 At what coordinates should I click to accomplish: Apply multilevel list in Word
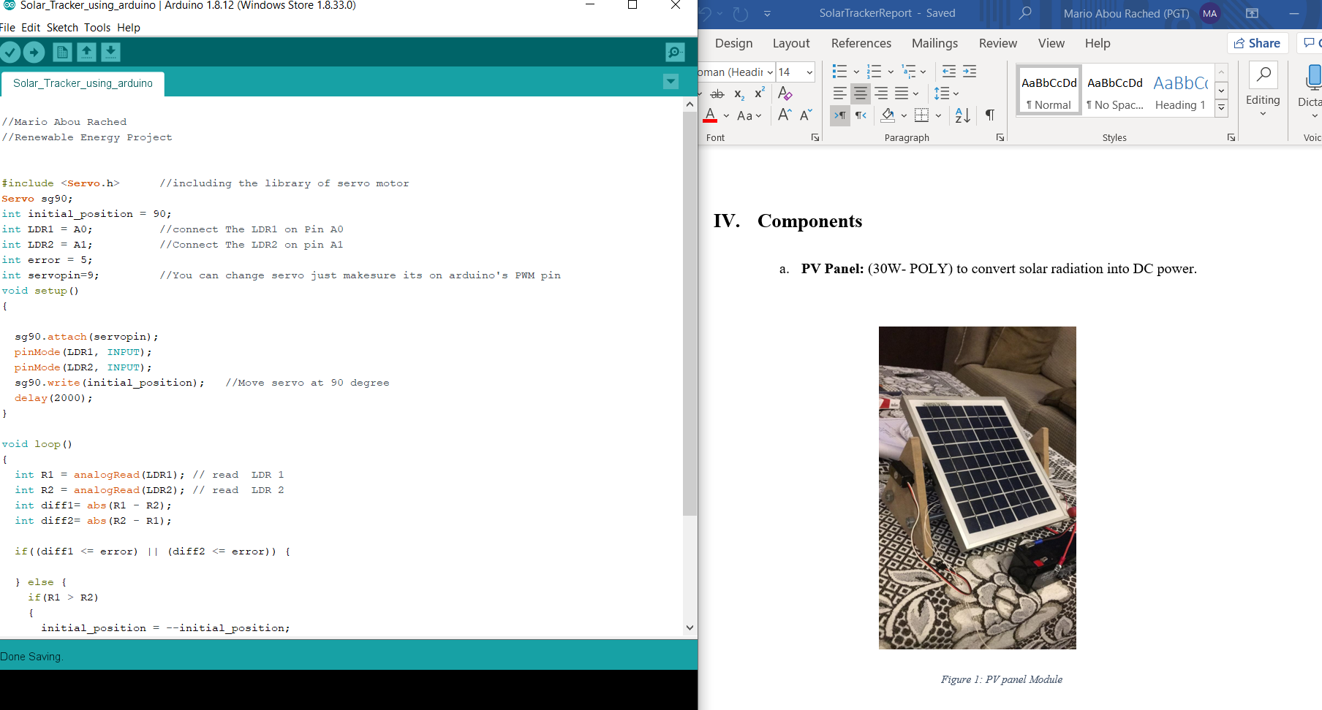909,72
